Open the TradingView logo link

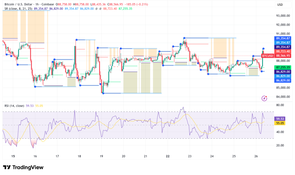23,167
